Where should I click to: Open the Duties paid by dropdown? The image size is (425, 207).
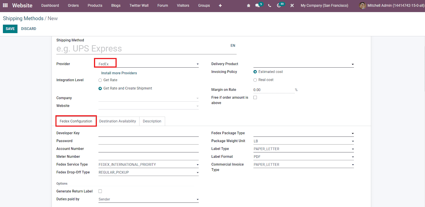pos(148,199)
